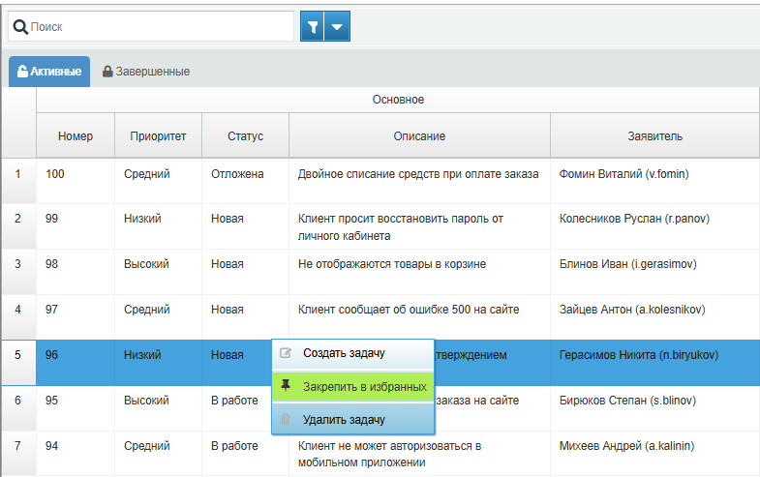Open the Завершенные tab
Screen dimensions: 760x477
pos(146,72)
